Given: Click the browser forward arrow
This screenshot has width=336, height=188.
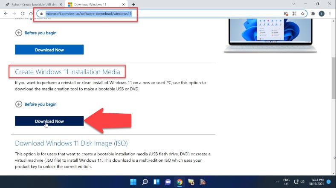Looking at the screenshot, I should [14, 14].
